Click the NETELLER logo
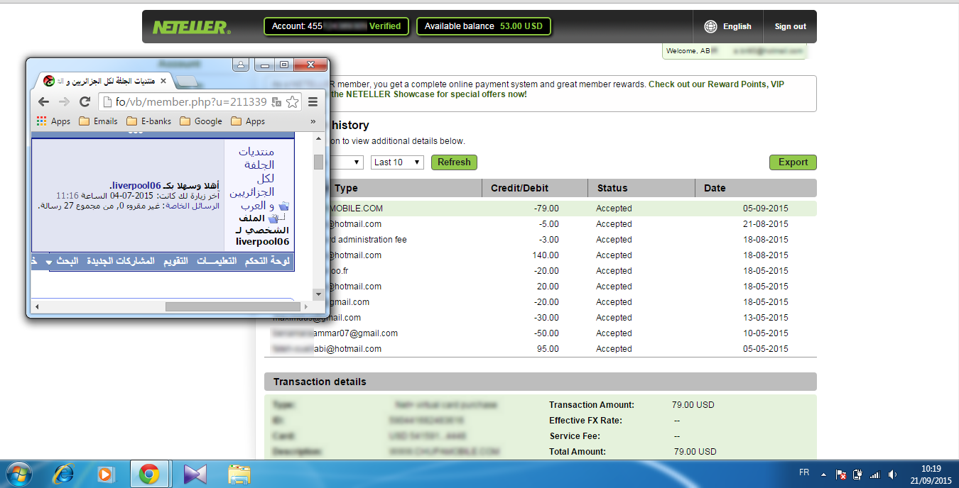The height and width of the screenshot is (488, 959). [x=191, y=27]
